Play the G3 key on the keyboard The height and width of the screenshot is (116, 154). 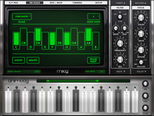135,101
